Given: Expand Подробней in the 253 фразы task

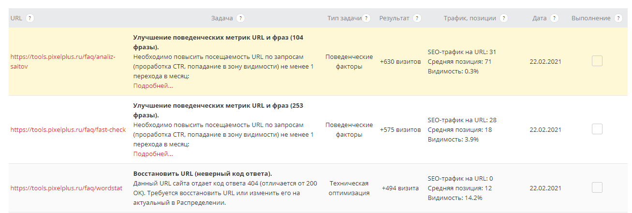Looking at the screenshot, I should [x=153, y=154].
